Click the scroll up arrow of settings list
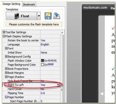The image size is (116, 104). 62,33
